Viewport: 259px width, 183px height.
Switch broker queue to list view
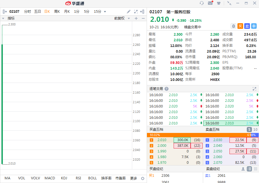click(249, 169)
